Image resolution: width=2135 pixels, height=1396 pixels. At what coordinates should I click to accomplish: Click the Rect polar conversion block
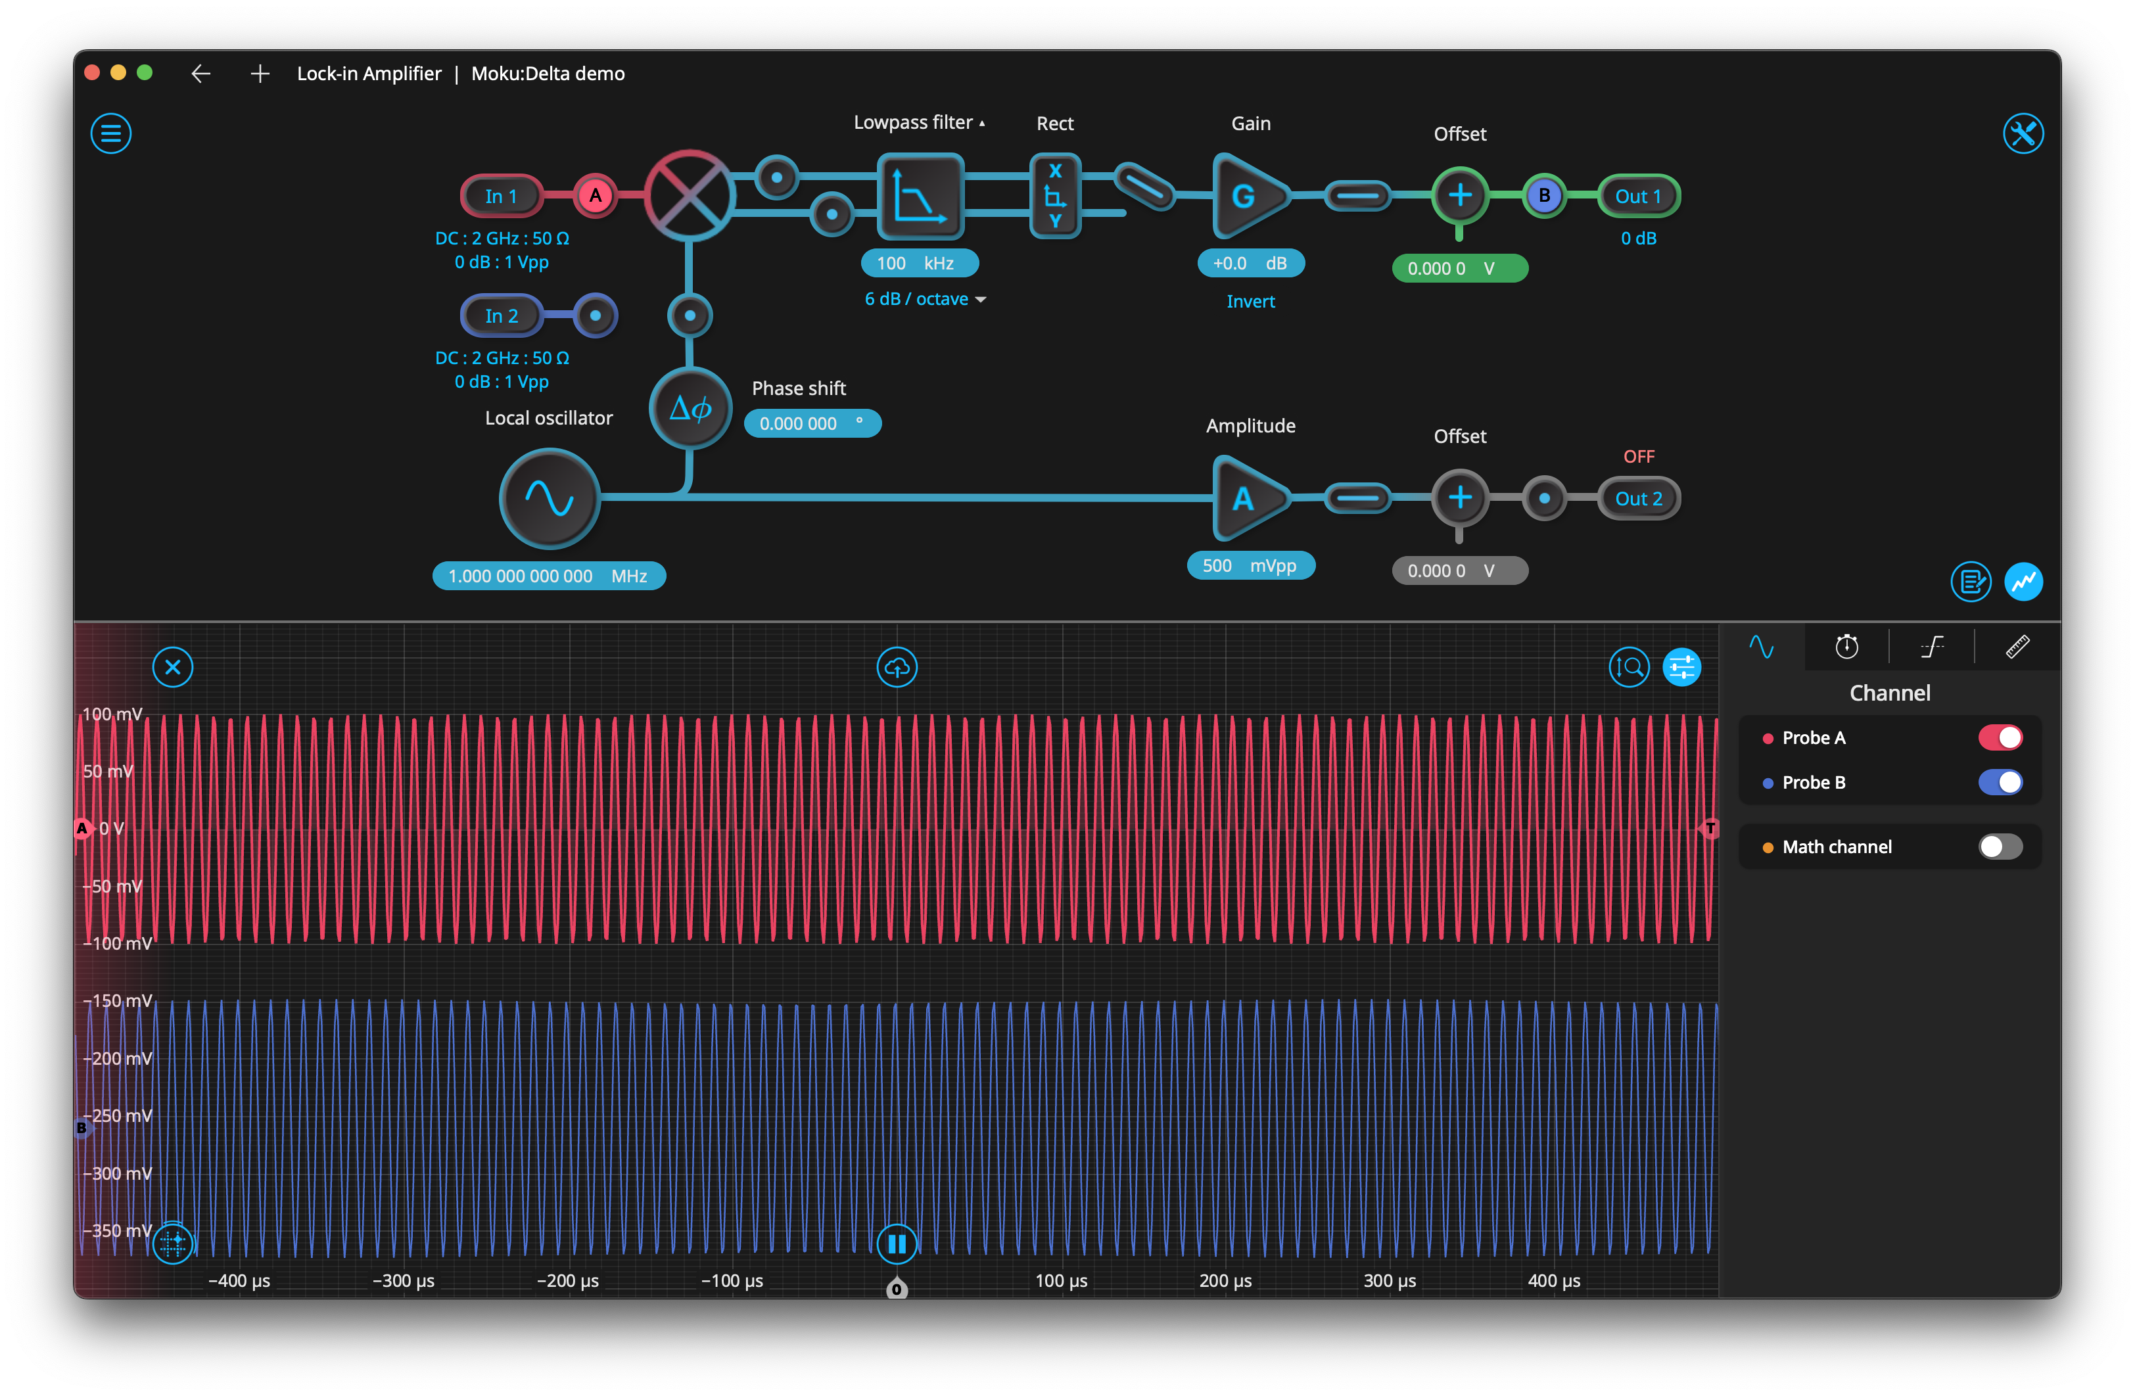1055,196
